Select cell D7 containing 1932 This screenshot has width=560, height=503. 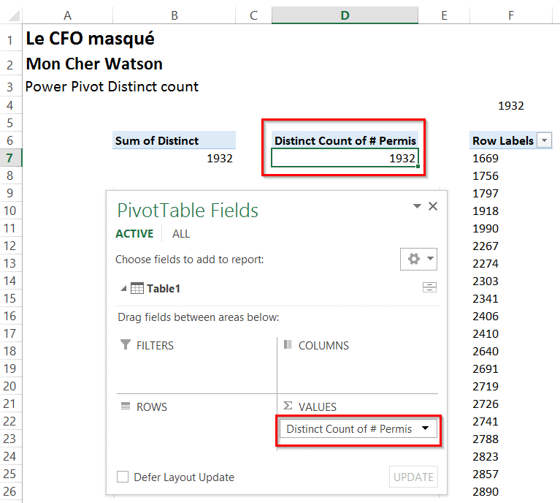(345, 158)
